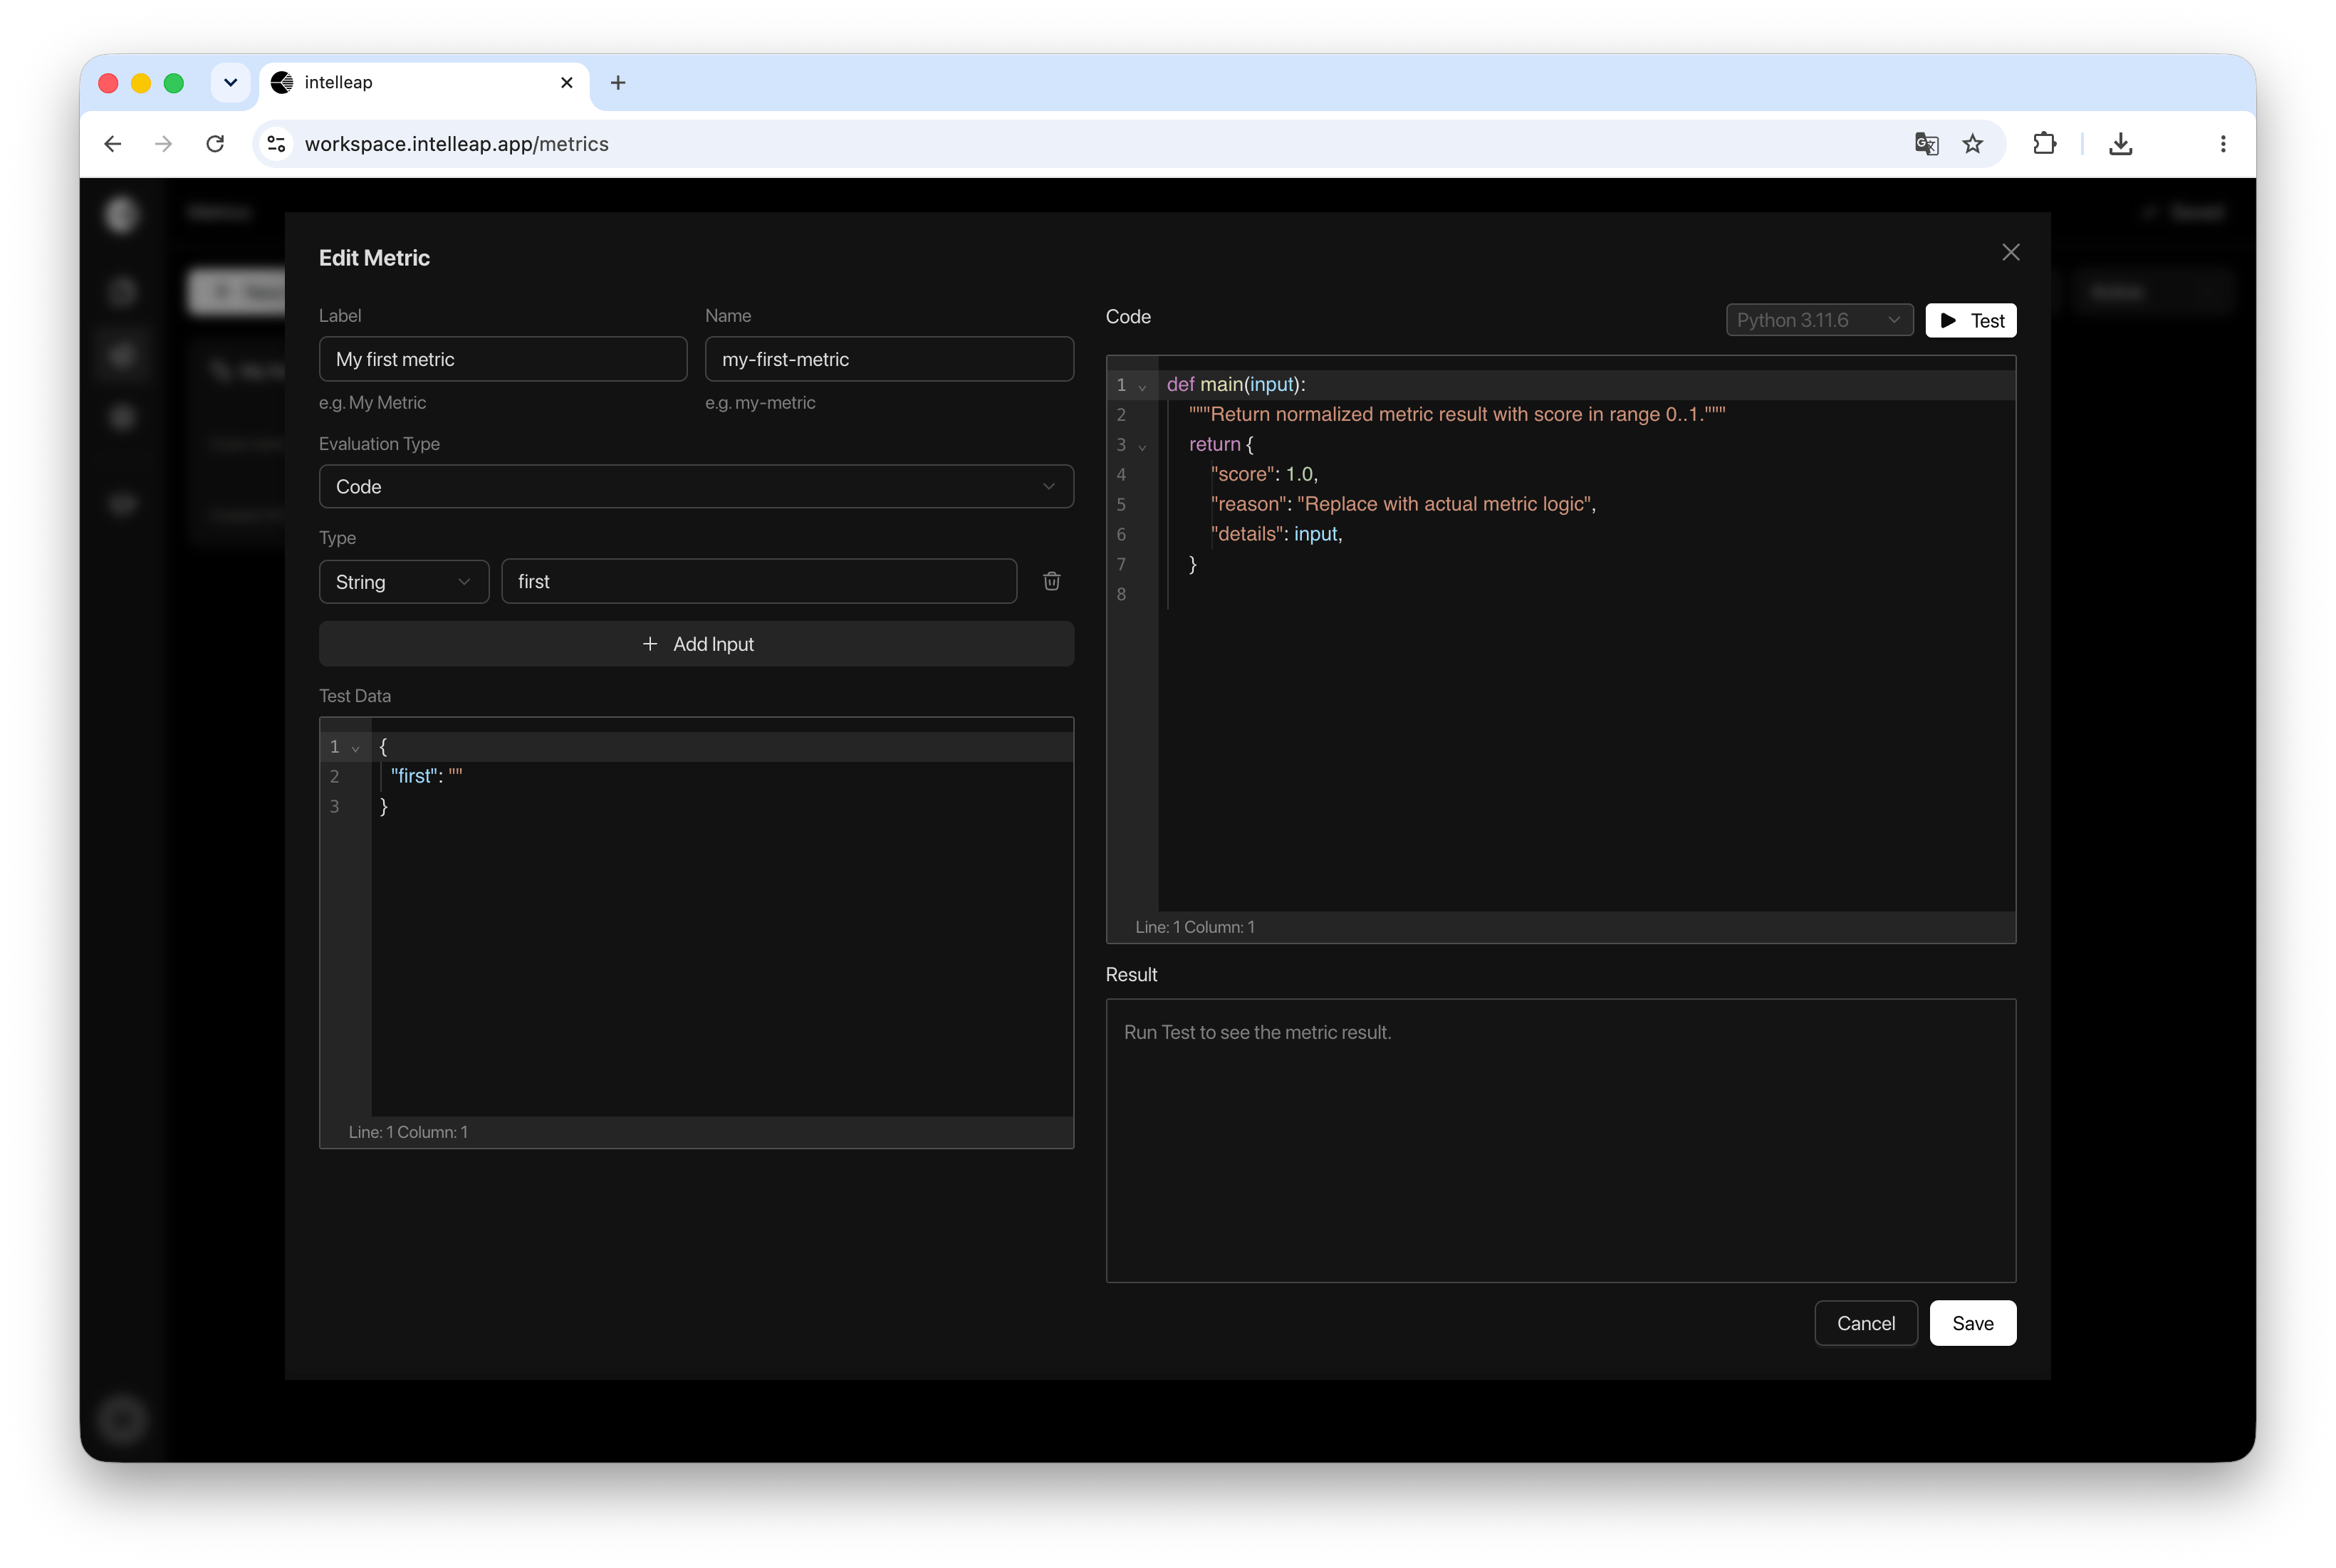Image resolution: width=2336 pixels, height=1568 pixels.
Task: Close the Edit Metric dialog
Action: [x=2011, y=252]
